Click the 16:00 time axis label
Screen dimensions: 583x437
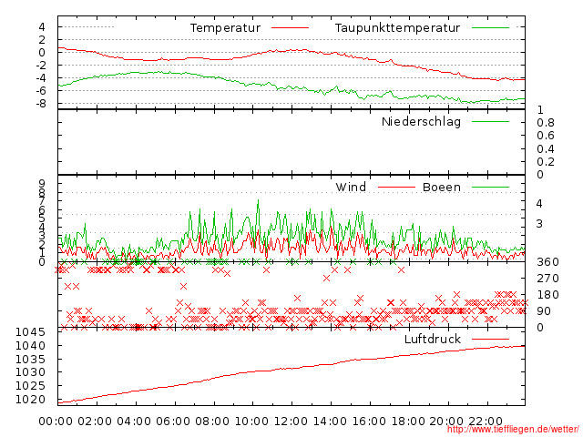[369, 422]
